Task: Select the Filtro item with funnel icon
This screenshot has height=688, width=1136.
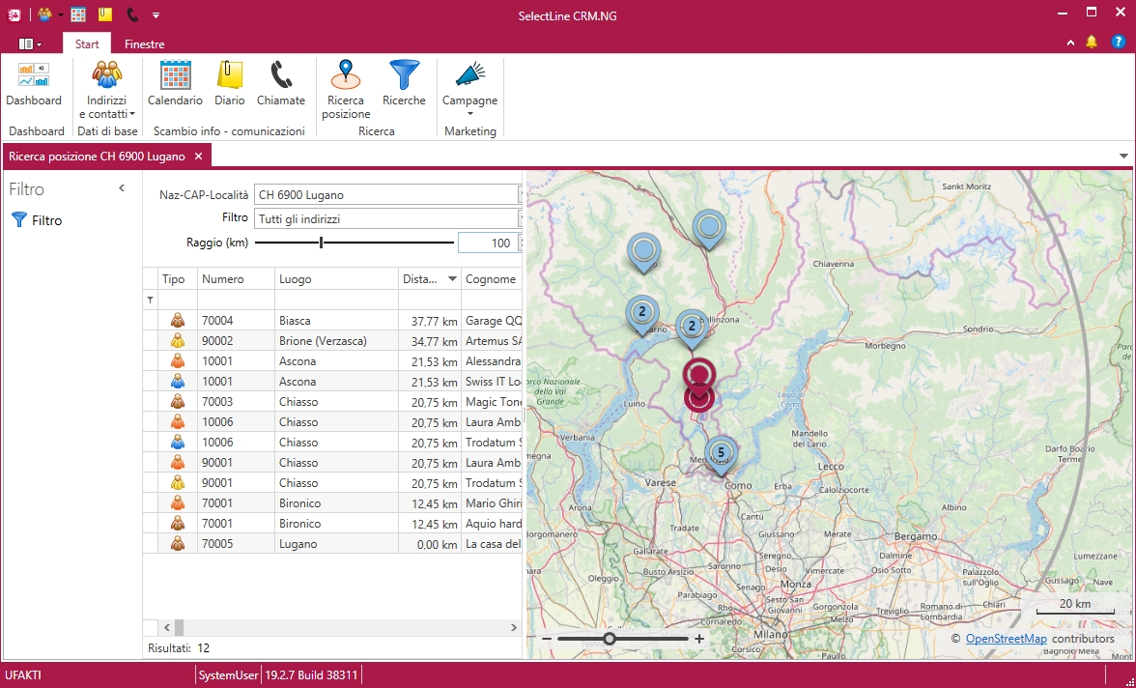Action: point(38,220)
